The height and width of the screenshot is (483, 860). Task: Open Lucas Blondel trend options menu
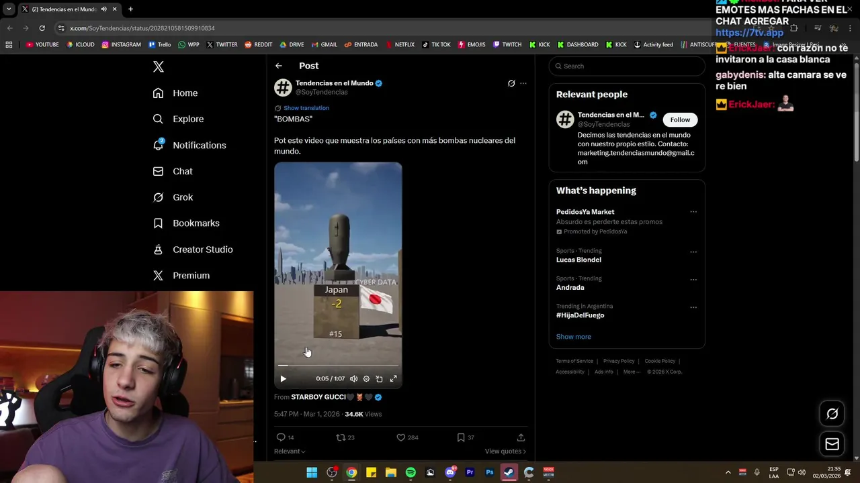[x=693, y=252]
